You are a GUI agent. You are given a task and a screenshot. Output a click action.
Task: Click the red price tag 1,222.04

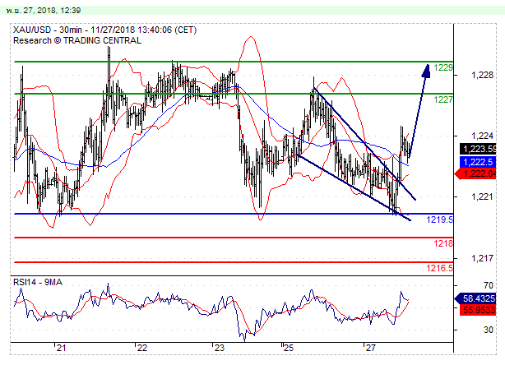(475, 173)
